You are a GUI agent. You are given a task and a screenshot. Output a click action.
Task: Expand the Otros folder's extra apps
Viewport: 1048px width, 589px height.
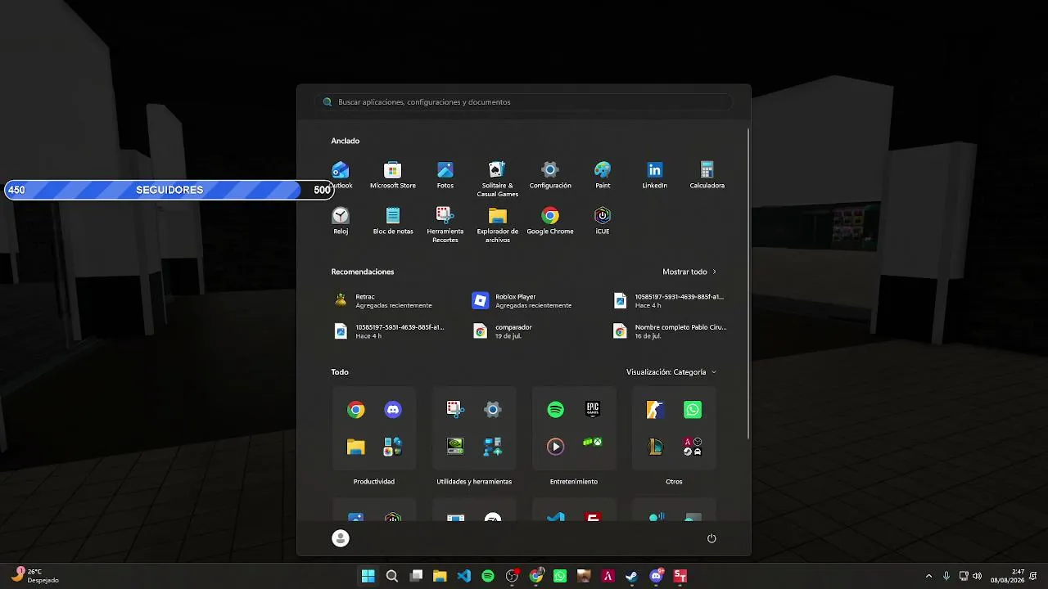pyautogui.click(x=693, y=447)
